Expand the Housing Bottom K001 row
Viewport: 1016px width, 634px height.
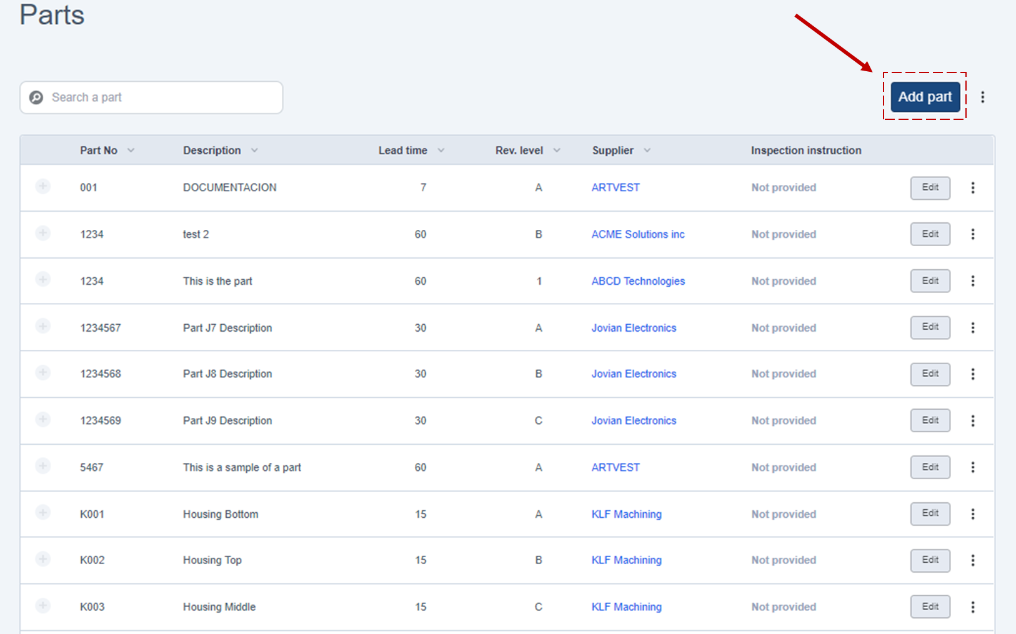pos(42,513)
